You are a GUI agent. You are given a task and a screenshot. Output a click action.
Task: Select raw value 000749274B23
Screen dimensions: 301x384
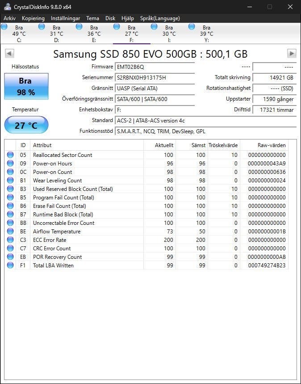coord(267,265)
